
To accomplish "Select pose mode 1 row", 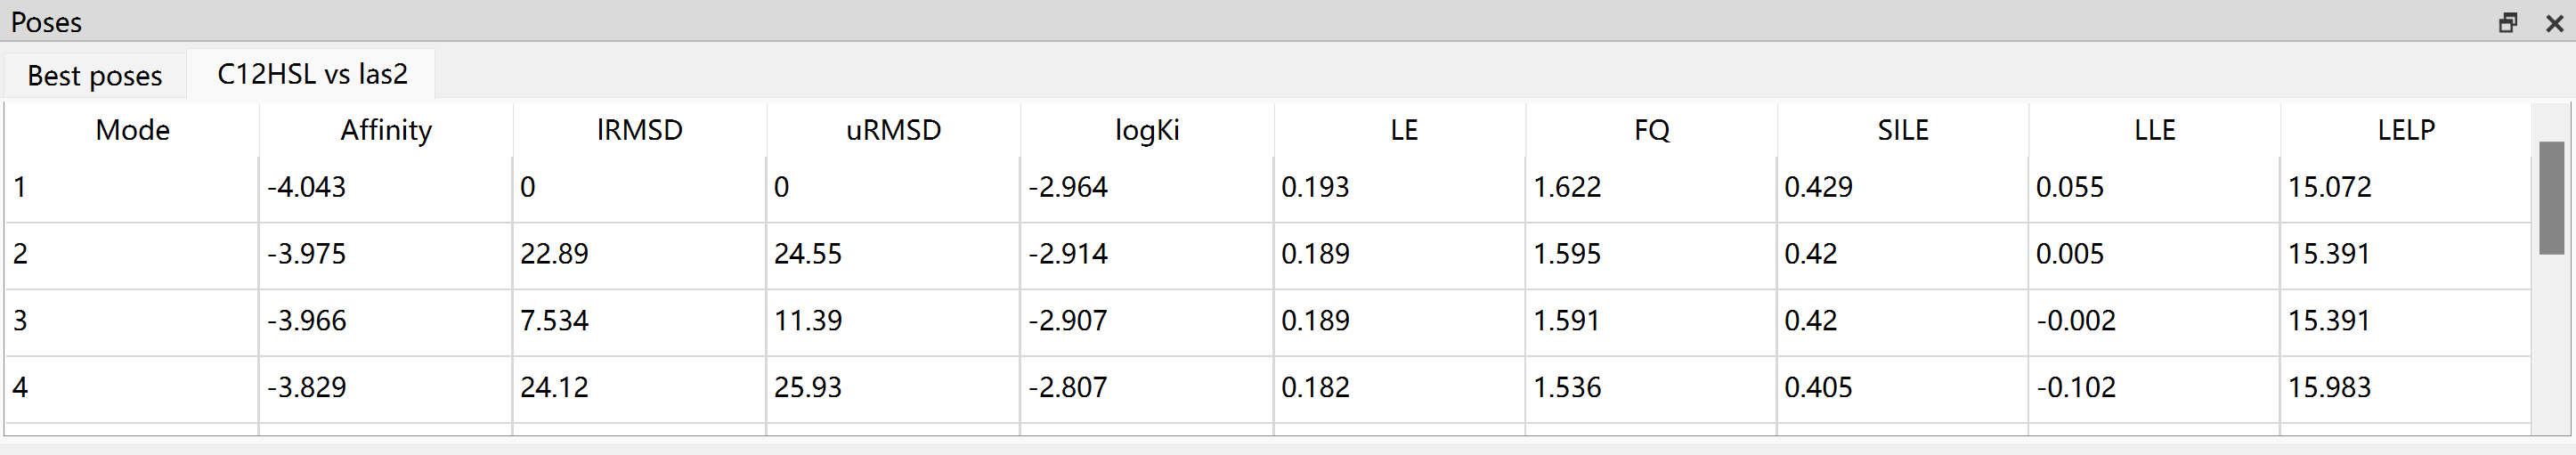I will pyautogui.click(x=1268, y=188).
